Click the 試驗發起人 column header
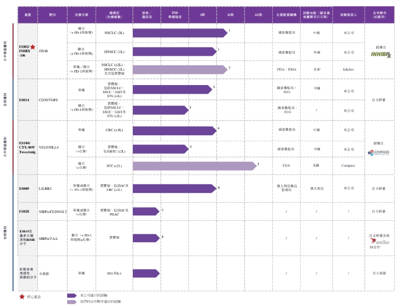Screen dimensions: 397x306 click(349, 15)
